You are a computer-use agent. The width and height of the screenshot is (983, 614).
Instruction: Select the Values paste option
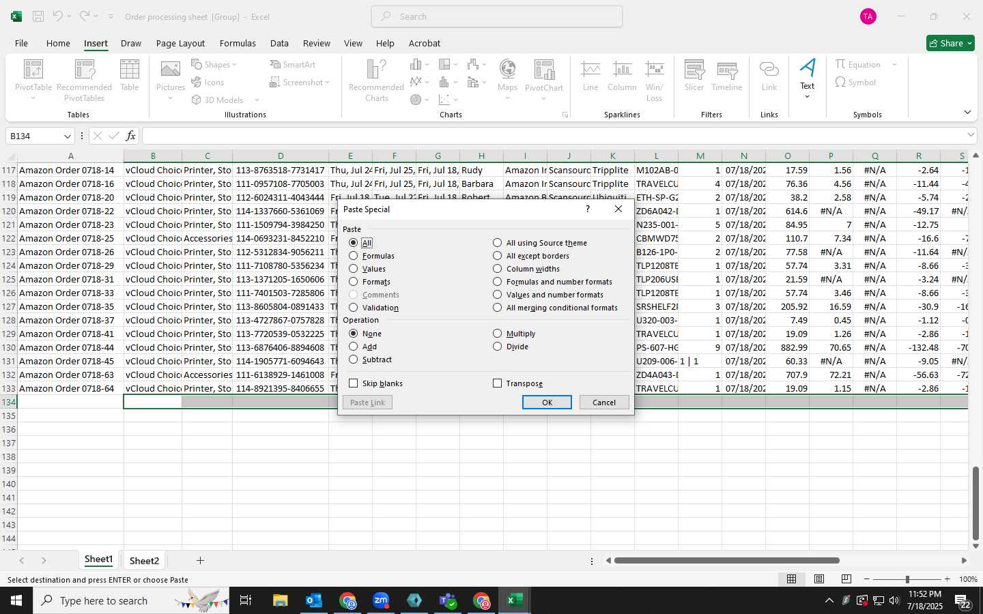point(367,269)
